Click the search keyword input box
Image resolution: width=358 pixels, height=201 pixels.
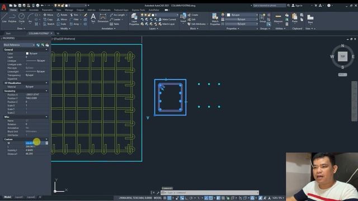pyautogui.click(x=270, y=6)
